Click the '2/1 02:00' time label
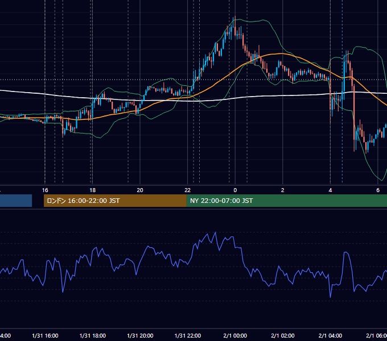387x341 pixels. pos(283,336)
